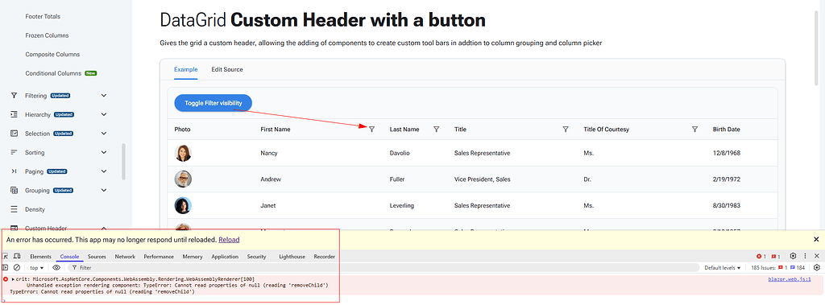
Task: Open Footer Totals in sidebar
Action: 43,16
